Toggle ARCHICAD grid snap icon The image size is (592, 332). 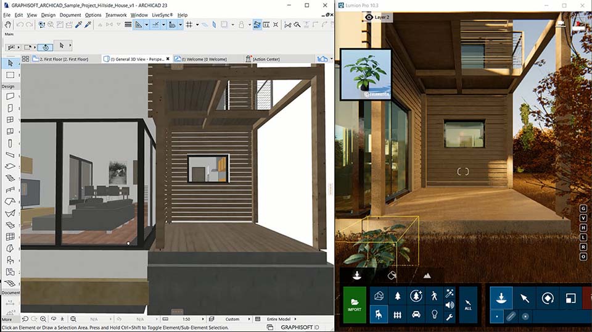point(189,25)
